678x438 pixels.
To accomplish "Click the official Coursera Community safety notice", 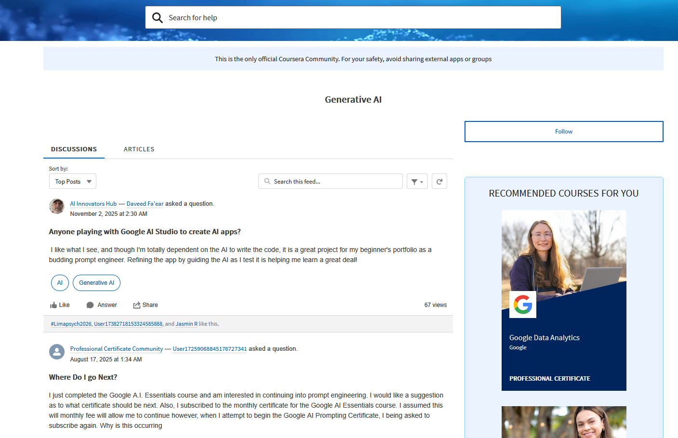I will 353,59.
